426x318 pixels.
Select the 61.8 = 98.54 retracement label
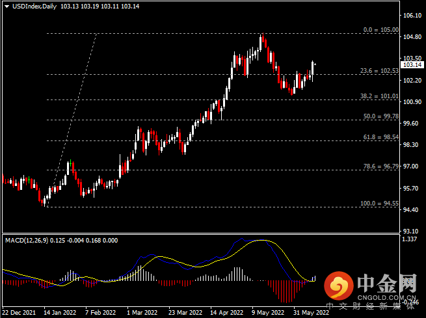coord(381,137)
